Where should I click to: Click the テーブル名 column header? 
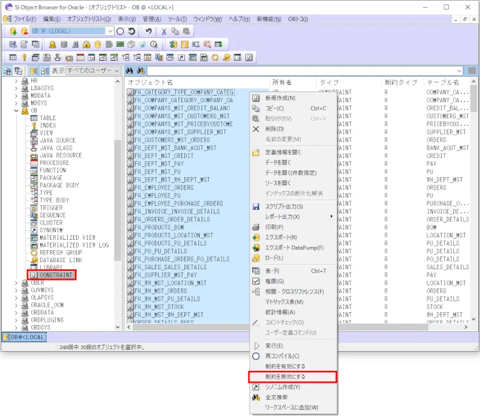(x=447, y=83)
